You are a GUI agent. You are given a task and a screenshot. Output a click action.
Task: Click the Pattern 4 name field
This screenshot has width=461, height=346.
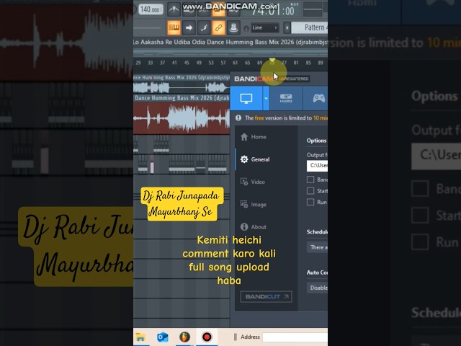[310, 27]
